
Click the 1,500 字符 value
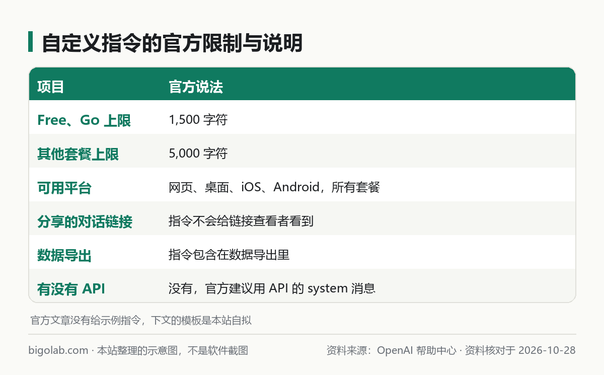tap(198, 120)
